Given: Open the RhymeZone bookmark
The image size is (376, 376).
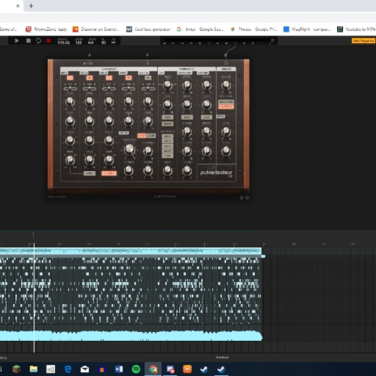Looking at the screenshot, I should (46, 29).
